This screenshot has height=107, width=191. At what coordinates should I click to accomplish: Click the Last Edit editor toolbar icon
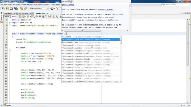pyautogui.click(x=20, y=17)
